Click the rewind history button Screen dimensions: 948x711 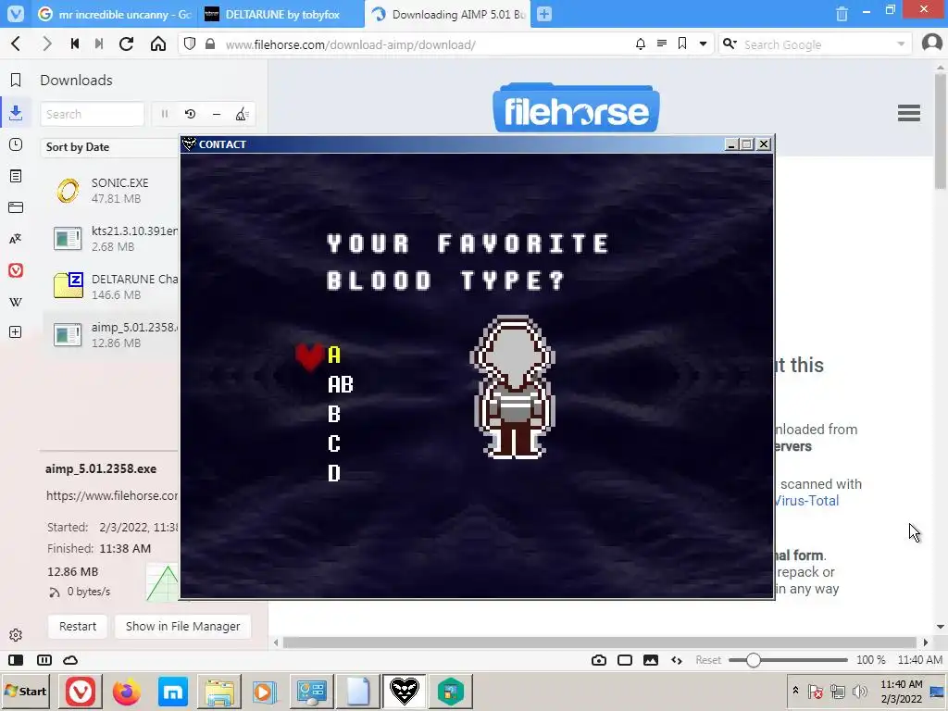(x=75, y=44)
